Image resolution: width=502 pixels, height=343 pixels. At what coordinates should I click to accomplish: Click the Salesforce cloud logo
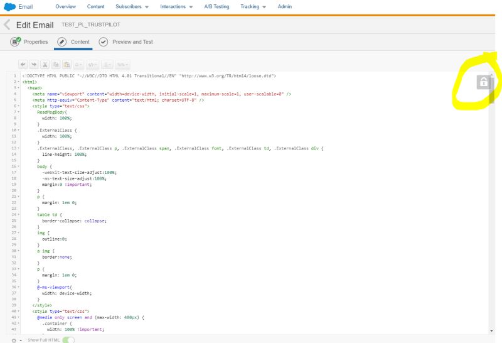[9, 7]
